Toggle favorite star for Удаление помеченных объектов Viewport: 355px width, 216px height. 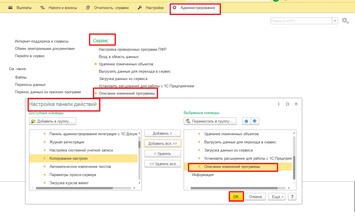tap(96, 64)
